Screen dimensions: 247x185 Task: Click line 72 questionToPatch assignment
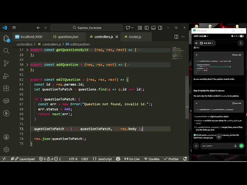pyautogui.click(x=88, y=129)
